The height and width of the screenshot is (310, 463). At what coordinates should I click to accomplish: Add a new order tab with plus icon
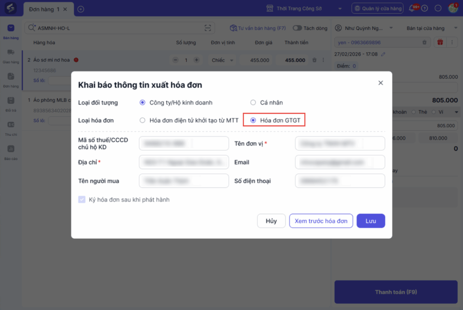[x=81, y=9]
